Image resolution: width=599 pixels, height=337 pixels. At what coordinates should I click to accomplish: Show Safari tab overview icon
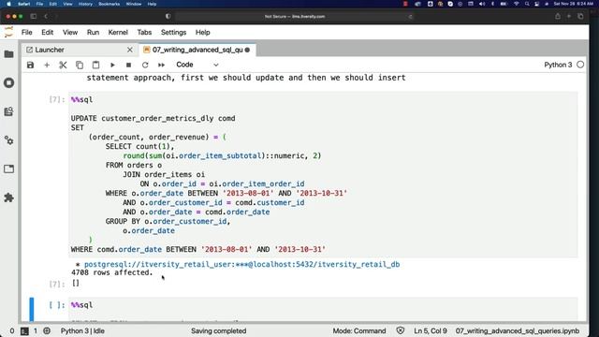(580, 17)
